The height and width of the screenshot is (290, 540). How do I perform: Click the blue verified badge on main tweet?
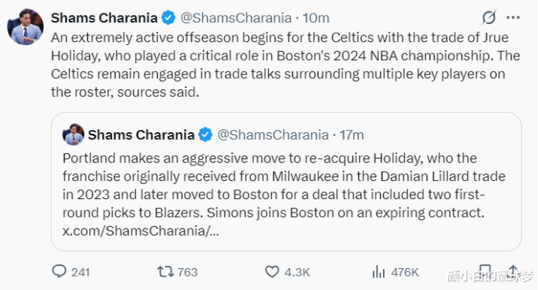[168, 17]
